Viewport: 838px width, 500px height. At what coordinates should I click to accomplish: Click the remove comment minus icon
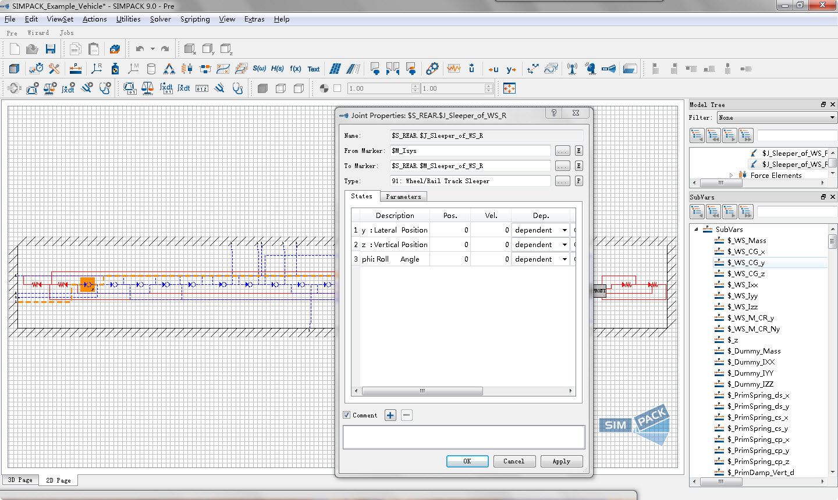(407, 415)
